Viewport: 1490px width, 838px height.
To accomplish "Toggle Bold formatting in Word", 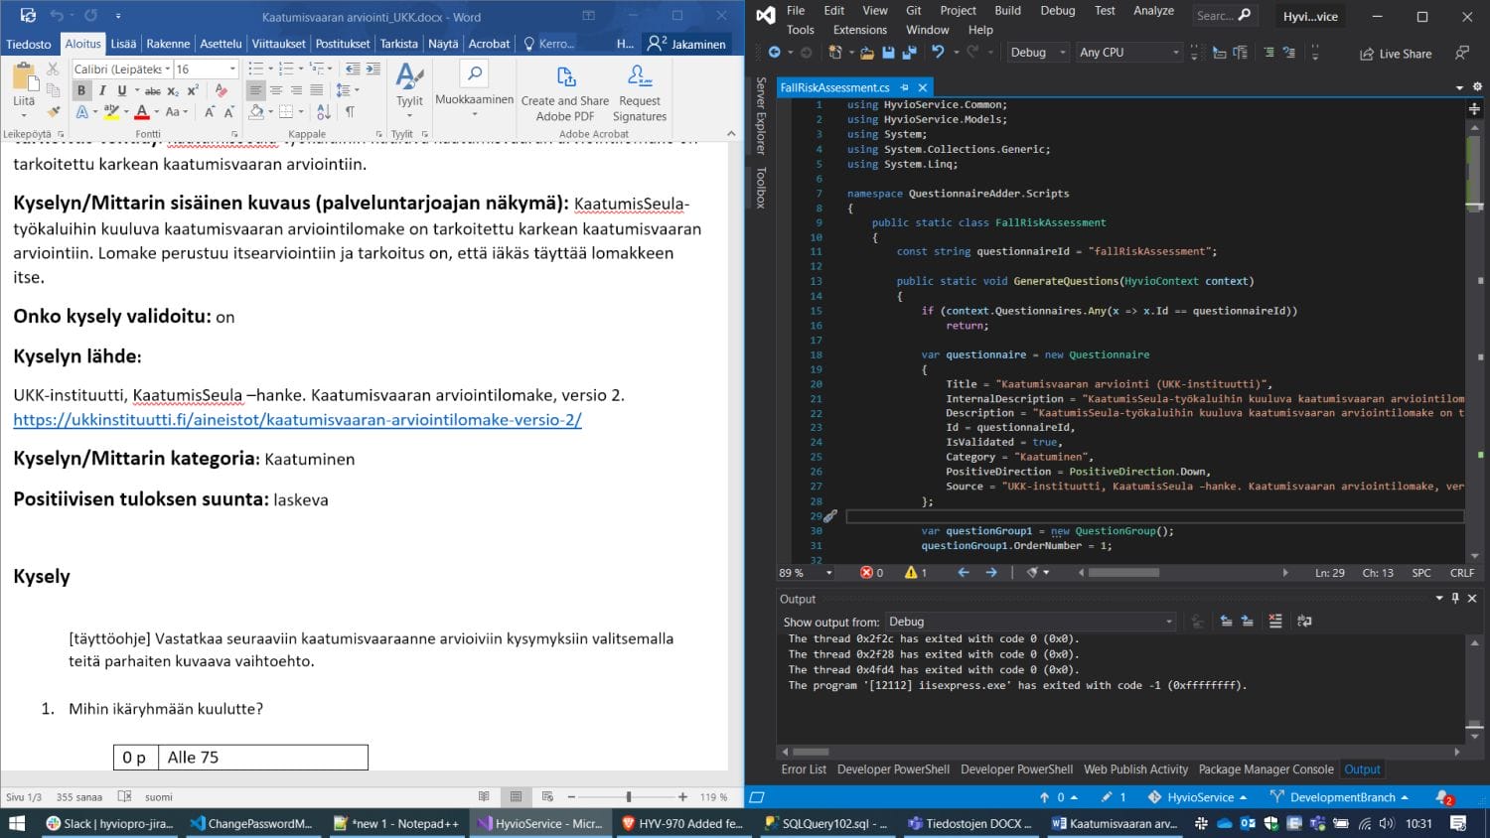I will [x=81, y=90].
